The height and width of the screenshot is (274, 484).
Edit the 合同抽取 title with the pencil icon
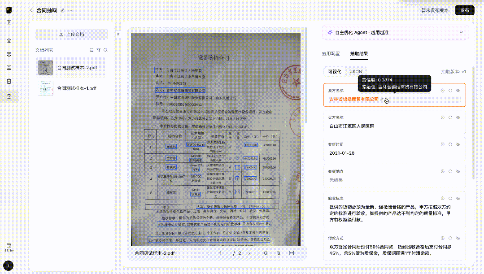coord(63,10)
